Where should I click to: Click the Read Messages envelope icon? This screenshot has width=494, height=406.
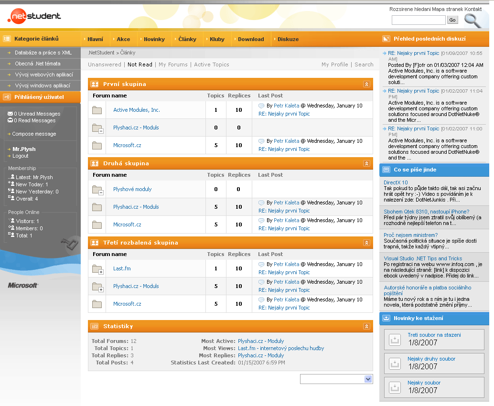(x=10, y=120)
